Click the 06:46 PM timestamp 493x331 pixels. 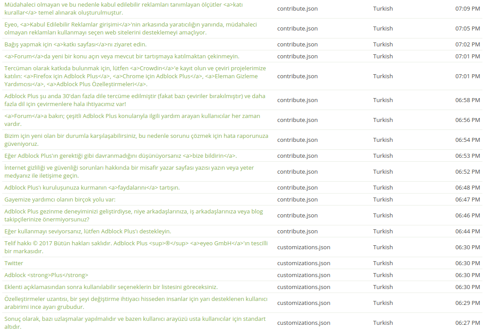point(467,215)
